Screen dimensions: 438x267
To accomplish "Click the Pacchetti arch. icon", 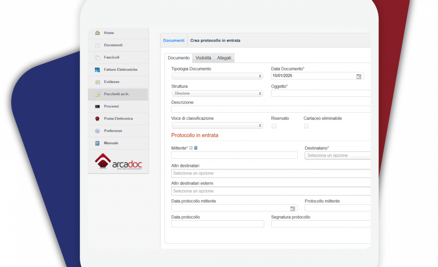I will pos(97,94).
